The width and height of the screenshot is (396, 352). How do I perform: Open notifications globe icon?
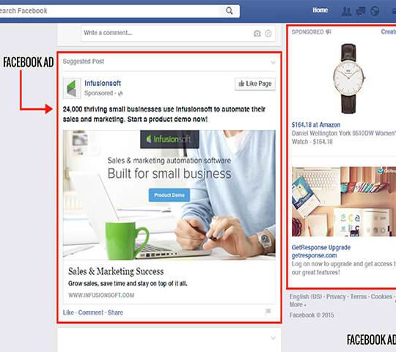point(375,11)
